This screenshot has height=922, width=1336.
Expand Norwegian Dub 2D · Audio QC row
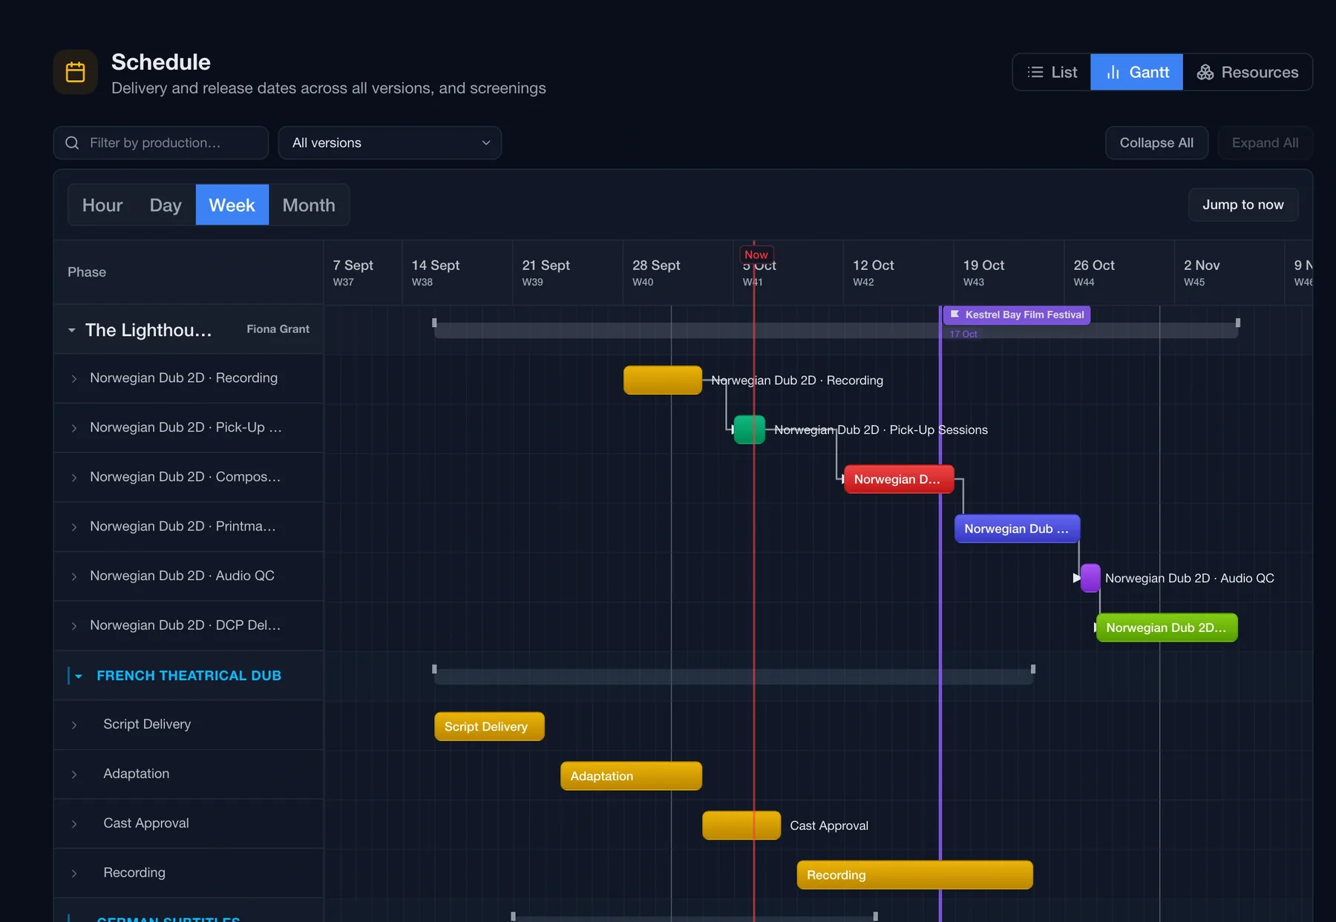click(x=74, y=576)
